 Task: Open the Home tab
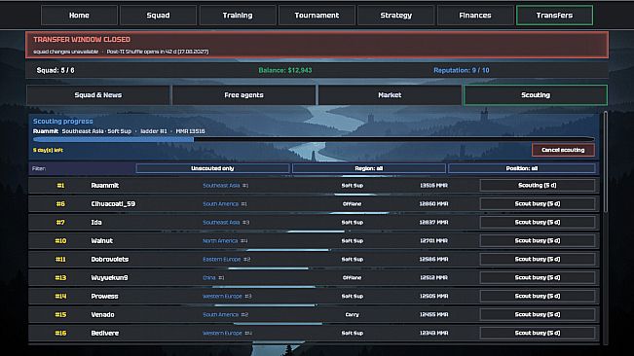[x=79, y=16]
